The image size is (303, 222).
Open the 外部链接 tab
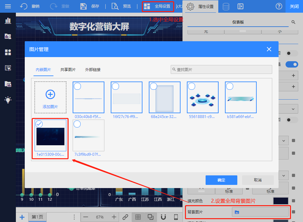tap(93, 70)
